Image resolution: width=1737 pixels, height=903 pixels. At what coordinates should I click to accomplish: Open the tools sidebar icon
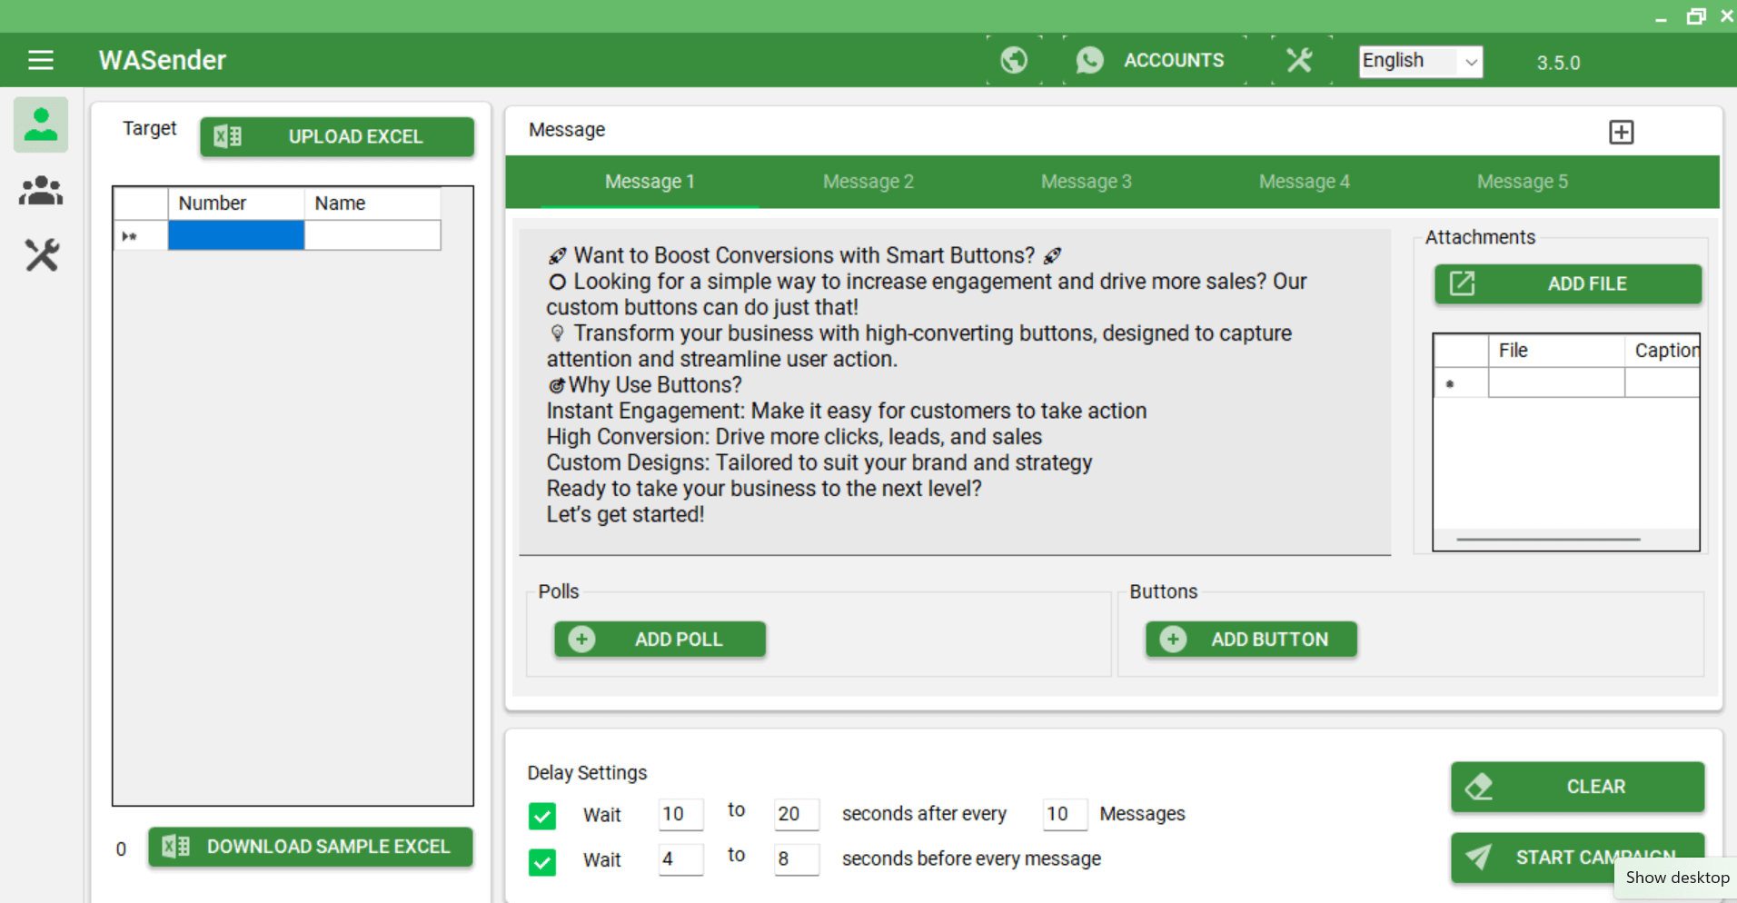pos(41,255)
